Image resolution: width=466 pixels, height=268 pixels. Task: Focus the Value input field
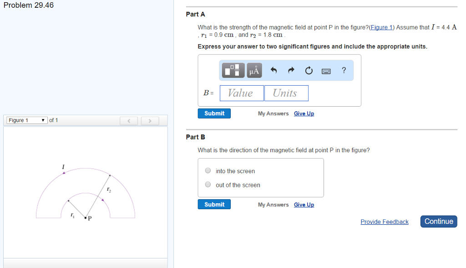coord(242,93)
